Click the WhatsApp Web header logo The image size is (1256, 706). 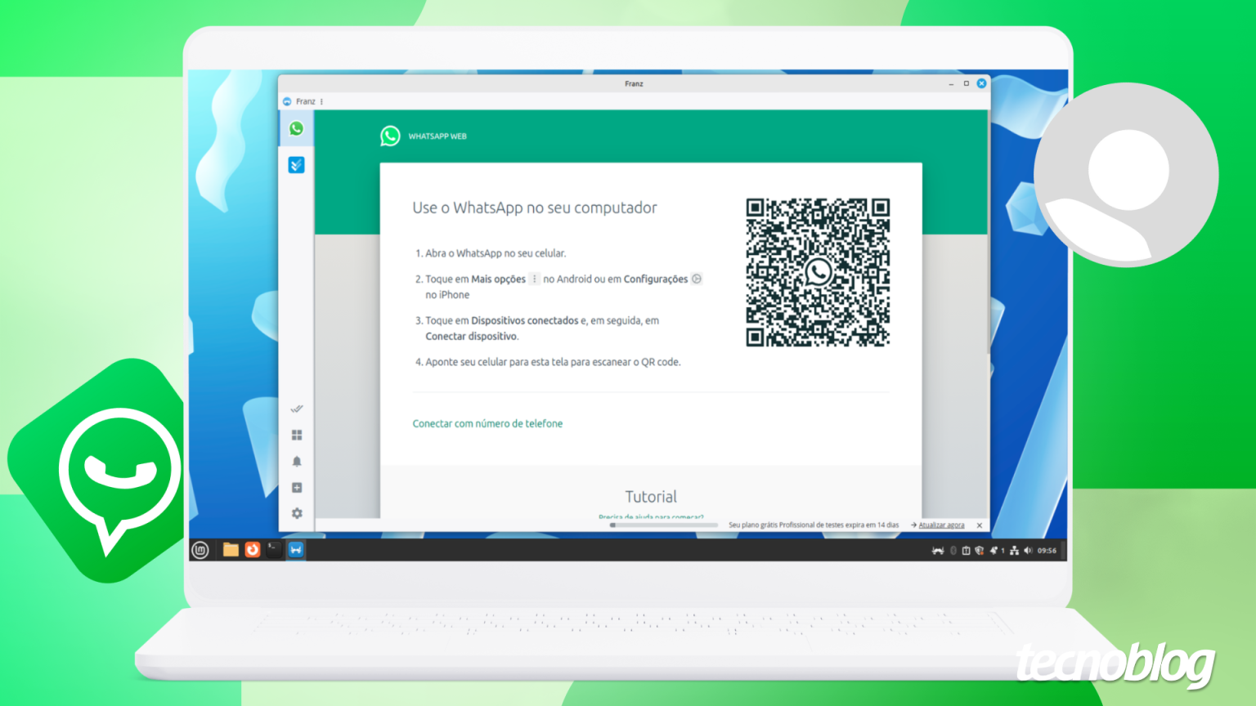pos(390,136)
